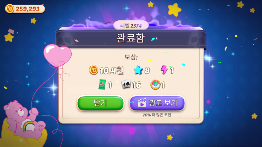Image resolution: width=262 pixels, height=147 pixels.
Task: Tap the green 받기 collect button
Action: point(100,103)
